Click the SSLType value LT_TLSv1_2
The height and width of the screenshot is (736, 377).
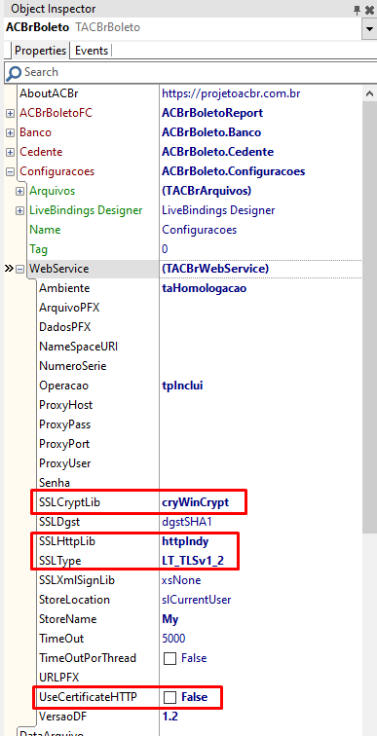click(x=192, y=561)
